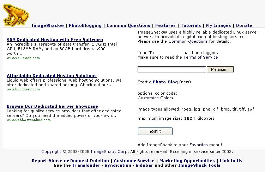265x172 pixels.
Task: Open the Syndication tool link
Action: pos(118,165)
